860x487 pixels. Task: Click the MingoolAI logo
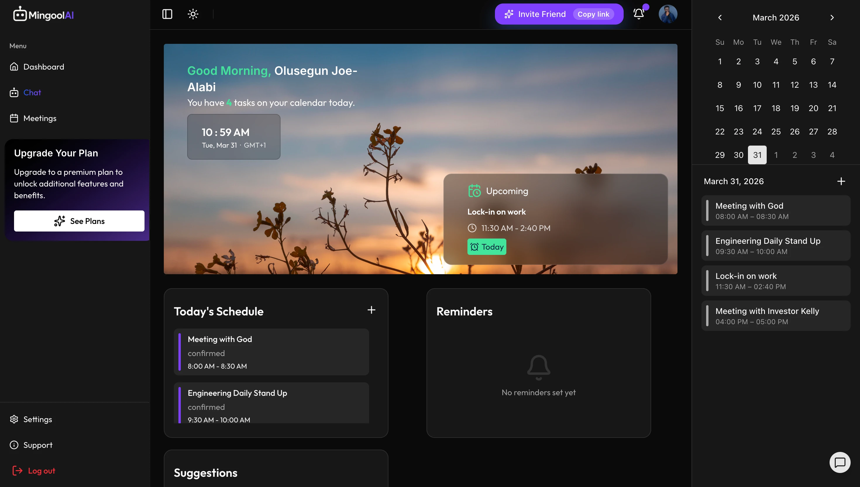click(44, 14)
